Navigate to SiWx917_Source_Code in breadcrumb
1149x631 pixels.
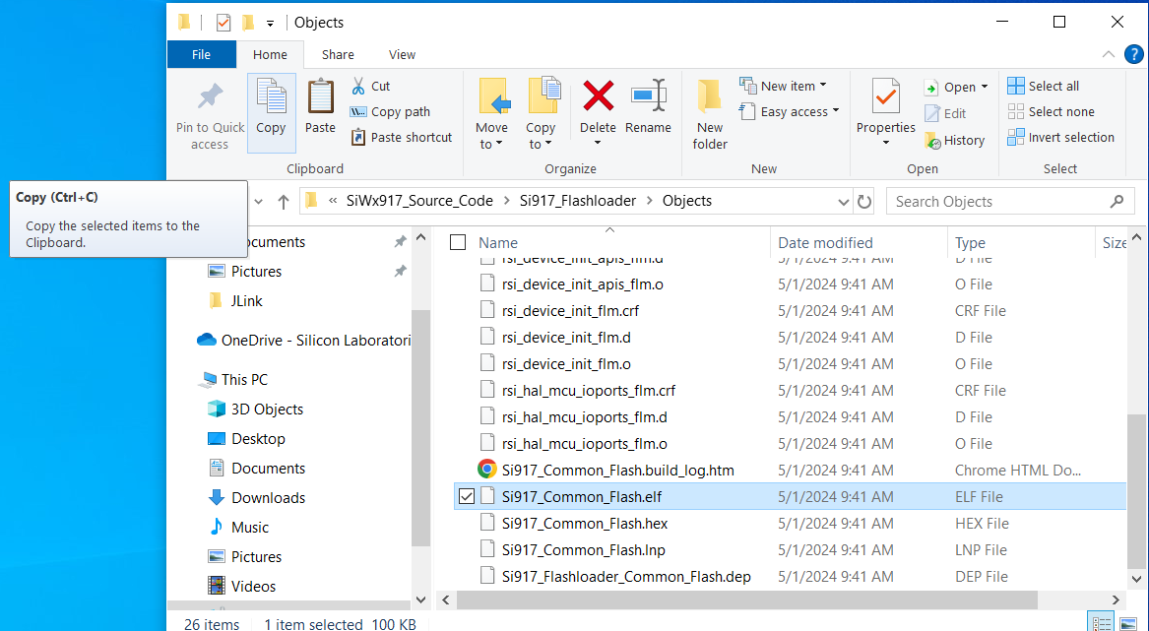(419, 201)
